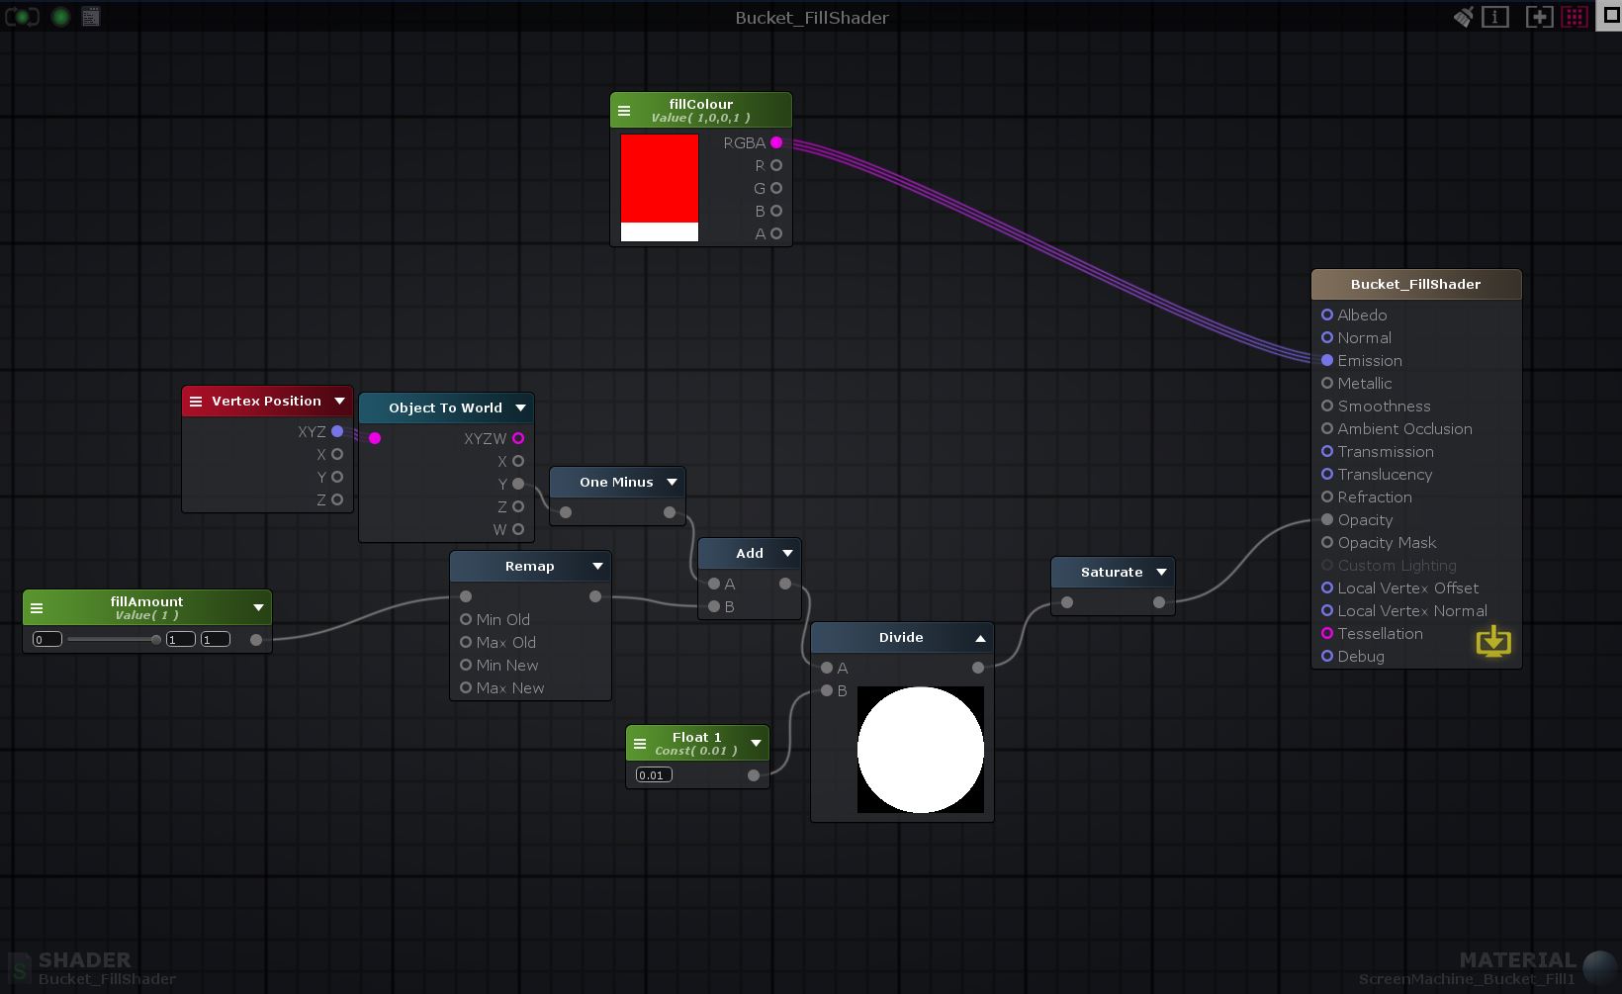Click the MATERIAL ScreenMachine_Bucket_Fill1 button
1622x994 pixels.
click(x=1487, y=968)
